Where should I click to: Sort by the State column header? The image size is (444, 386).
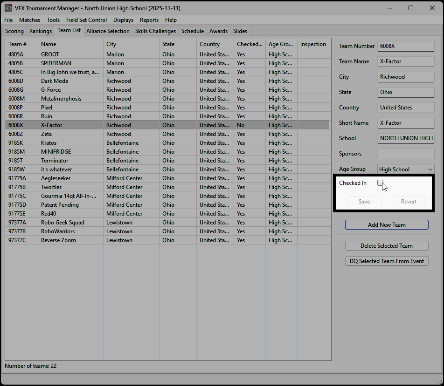click(178, 44)
